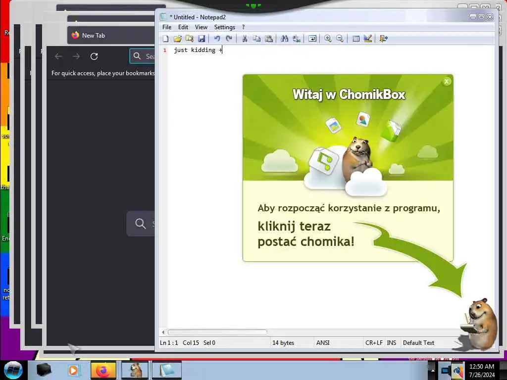Click the CR+LF line ending status entry
Screen dimensions: 507x380
374,343
